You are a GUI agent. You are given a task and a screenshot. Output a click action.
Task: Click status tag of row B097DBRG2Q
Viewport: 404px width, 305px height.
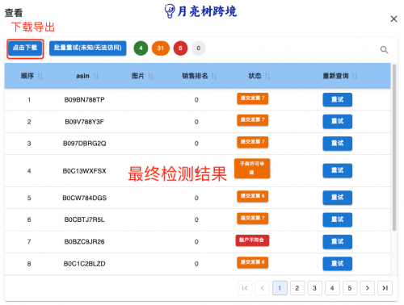[253, 142]
